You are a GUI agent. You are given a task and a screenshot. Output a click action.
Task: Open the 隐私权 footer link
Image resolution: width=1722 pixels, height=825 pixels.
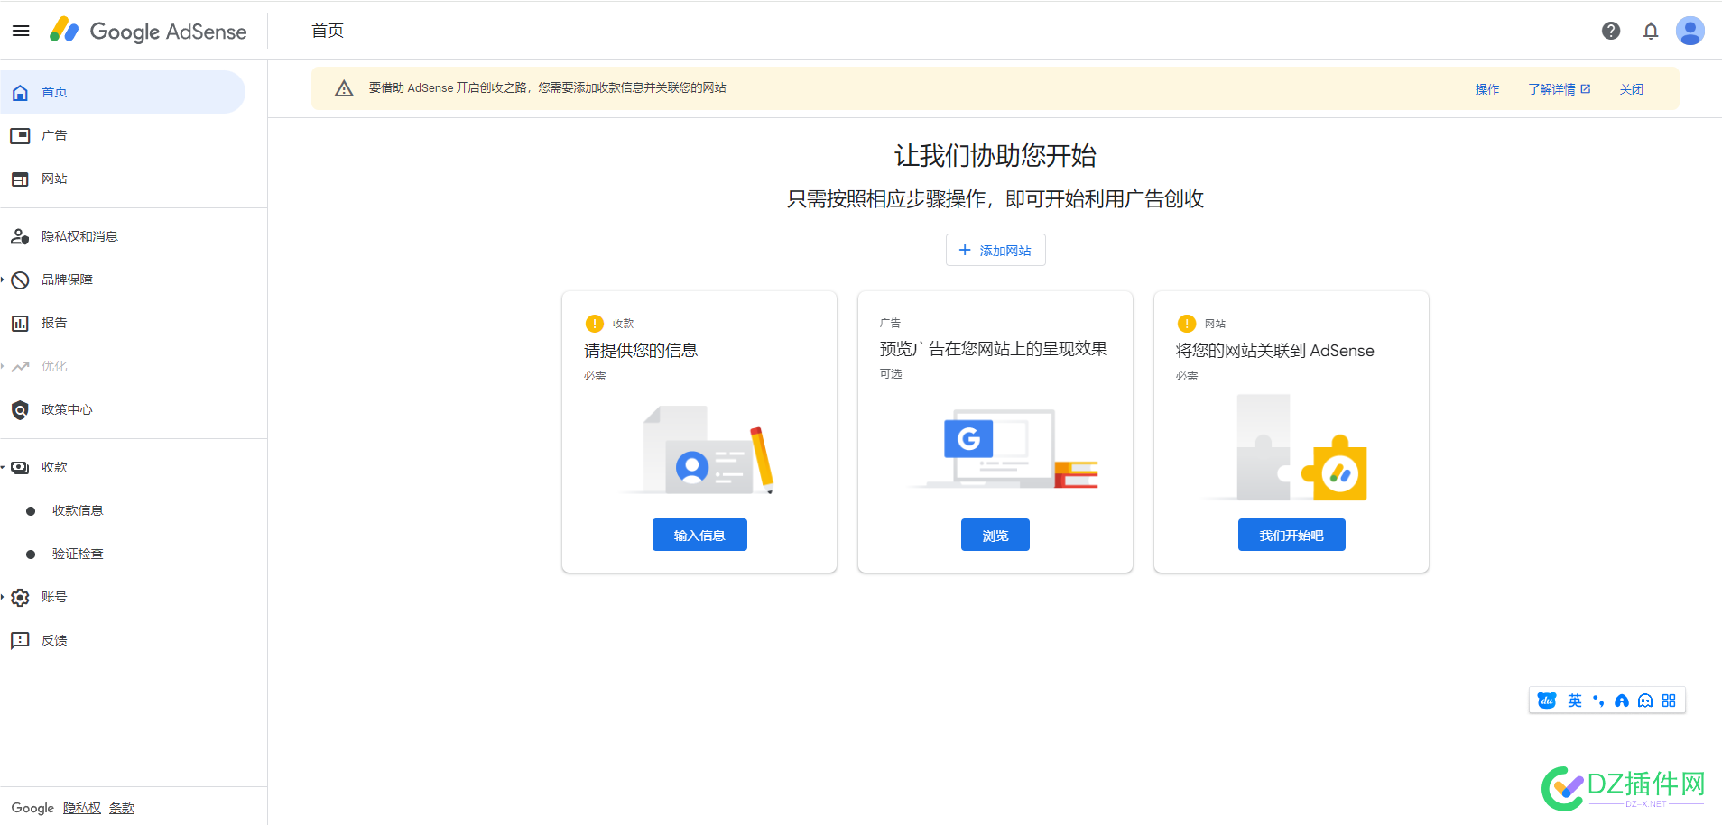point(82,808)
